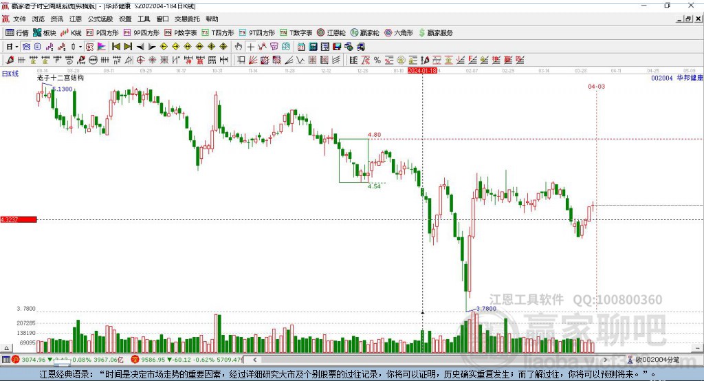Click the 002004 stock code label
704x381 pixels.
pyautogui.click(x=662, y=78)
